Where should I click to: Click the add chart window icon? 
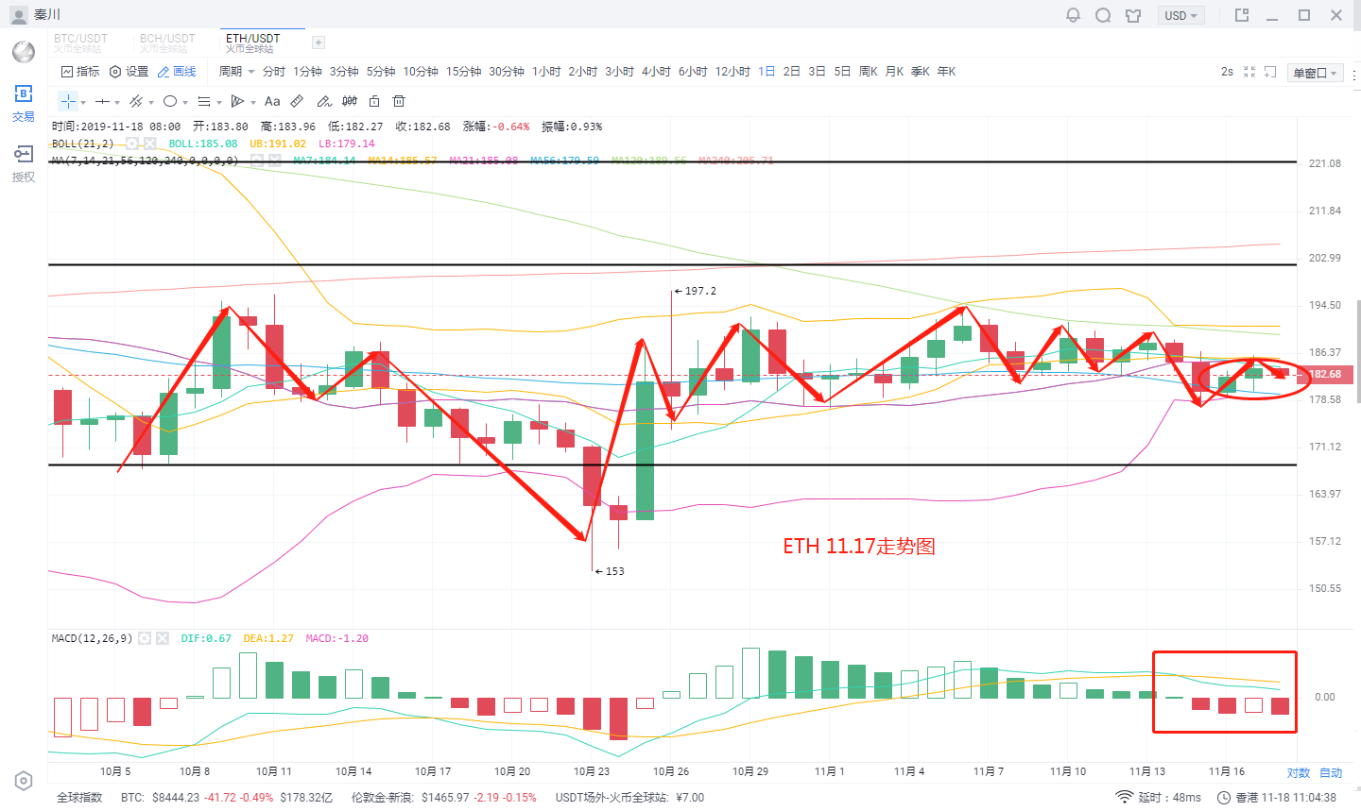point(1270,72)
